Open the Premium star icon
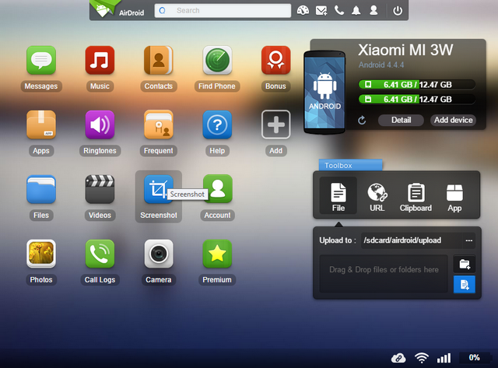Image resolution: width=498 pixels, height=368 pixels. click(x=217, y=254)
